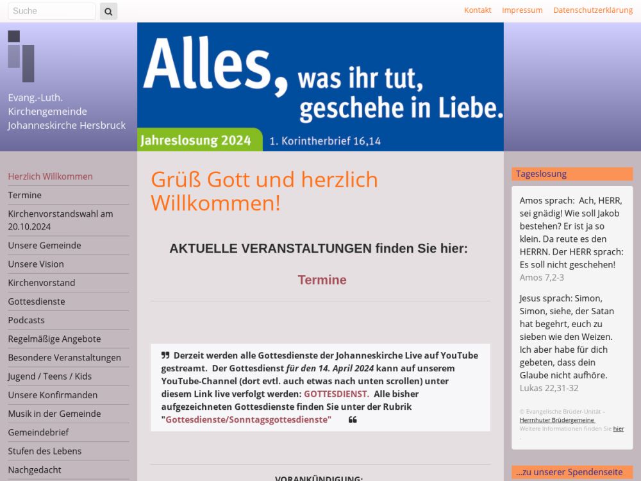This screenshot has width=641, height=481.
Task: Click the magnifying glass search button
Action: 108,11
